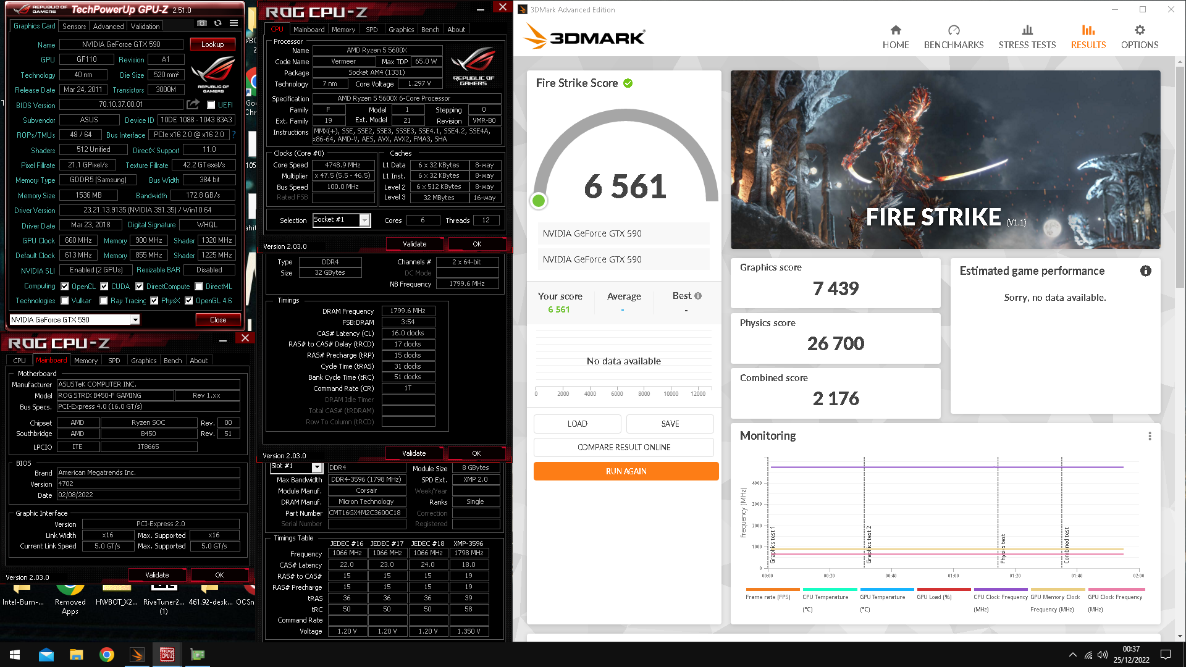
Task: Open the Removed Apps desktop icon
Action: 70,600
